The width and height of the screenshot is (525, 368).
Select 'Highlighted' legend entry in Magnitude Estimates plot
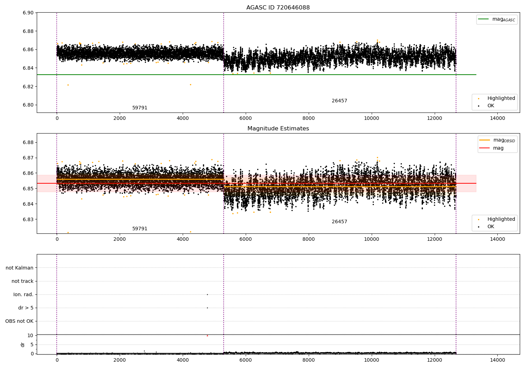tap(501, 219)
